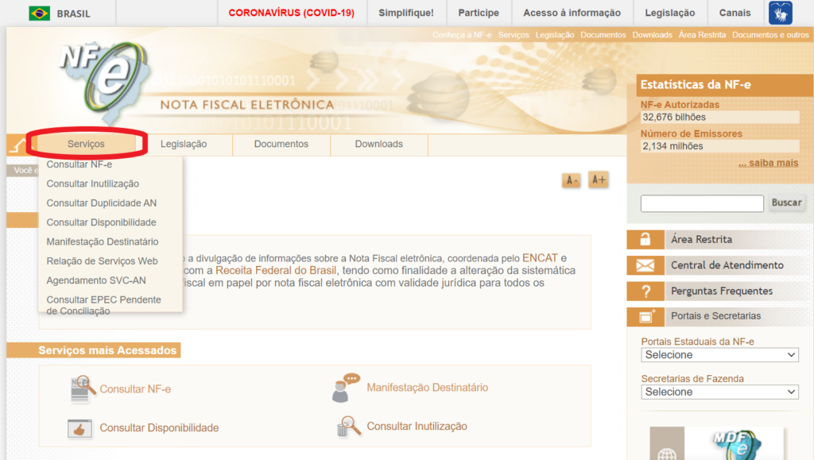Click Documentos in the small header links
The height and width of the screenshot is (460, 814).
[603, 35]
